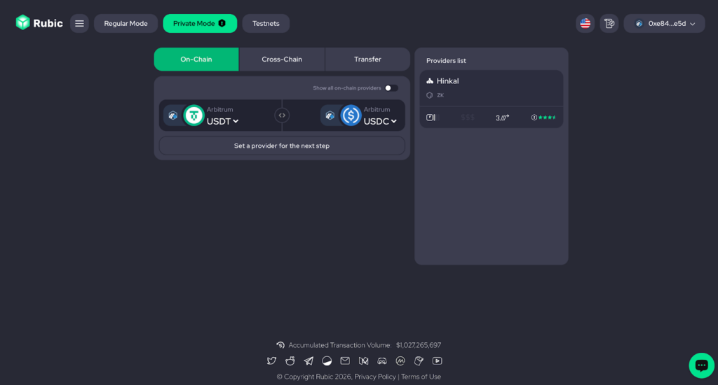The height and width of the screenshot is (385, 718).
Task: Switch to the Cross-Chain tab
Action: click(282, 59)
